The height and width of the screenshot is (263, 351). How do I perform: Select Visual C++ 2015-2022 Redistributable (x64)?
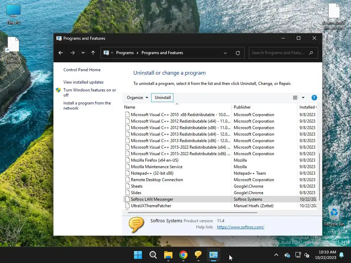tap(220, 147)
